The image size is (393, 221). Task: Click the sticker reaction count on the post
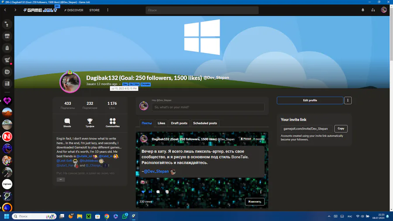[144, 182]
